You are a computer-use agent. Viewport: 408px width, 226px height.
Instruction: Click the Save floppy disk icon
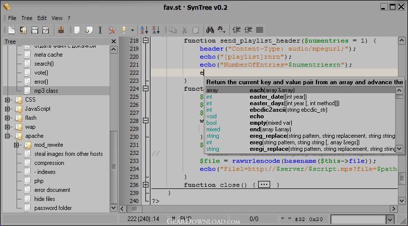(x=35, y=30)
